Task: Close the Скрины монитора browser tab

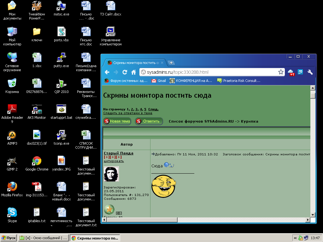Action: coord(162,63)
